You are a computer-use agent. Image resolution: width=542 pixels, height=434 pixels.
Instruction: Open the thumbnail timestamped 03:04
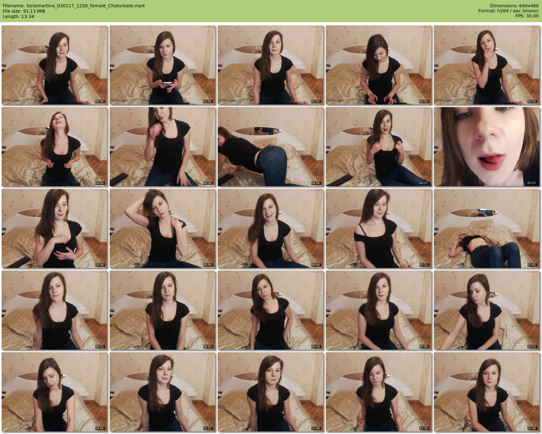point(55,147)
